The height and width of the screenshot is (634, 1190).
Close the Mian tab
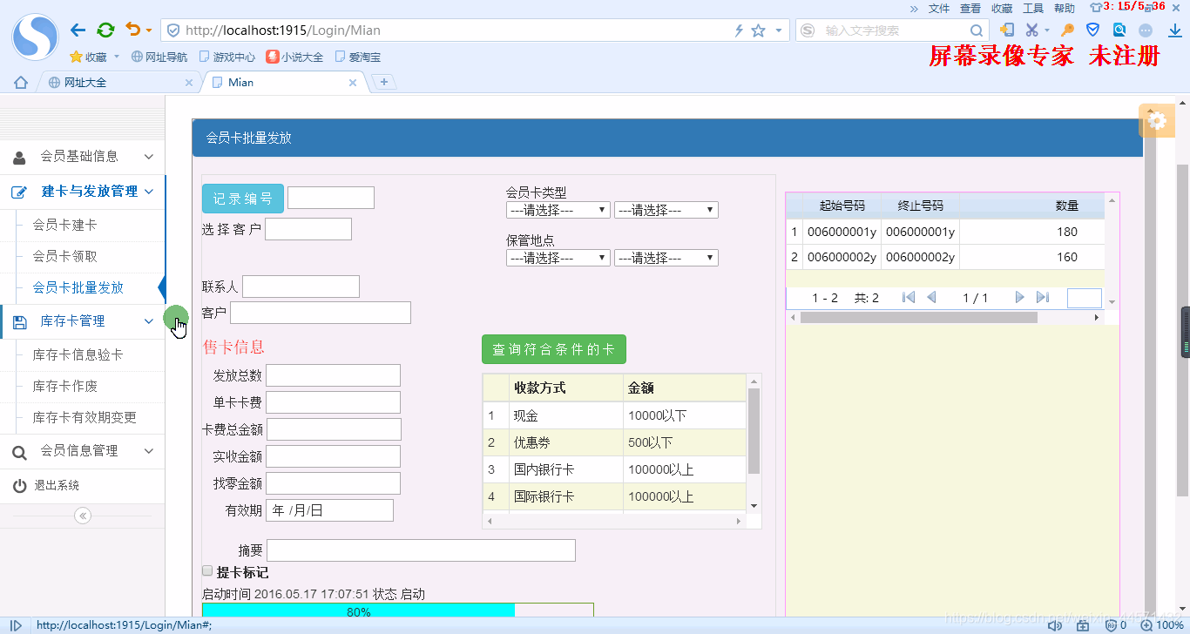click(x=353, y=83)
